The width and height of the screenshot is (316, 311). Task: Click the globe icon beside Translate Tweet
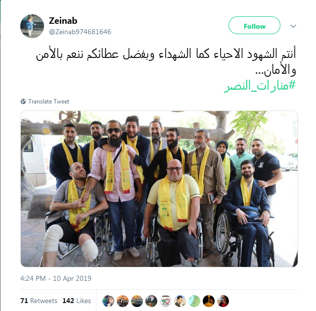click(x=23, y=102)
